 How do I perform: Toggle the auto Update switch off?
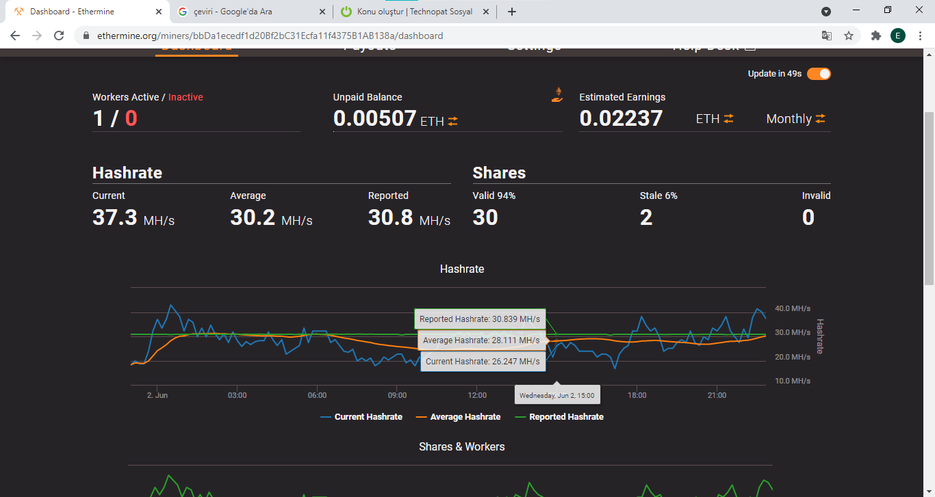pos(819,74)
